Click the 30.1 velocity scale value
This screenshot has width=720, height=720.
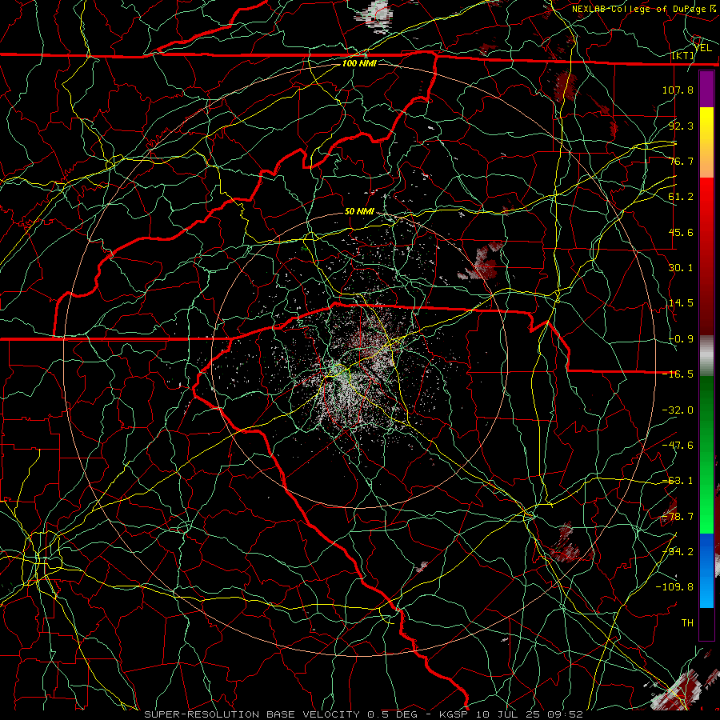pos(681,268)
